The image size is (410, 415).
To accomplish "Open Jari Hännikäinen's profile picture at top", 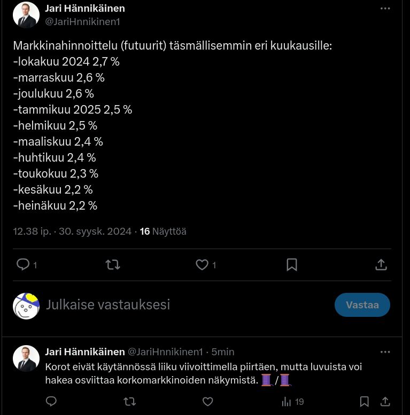I will click(26, 15).
